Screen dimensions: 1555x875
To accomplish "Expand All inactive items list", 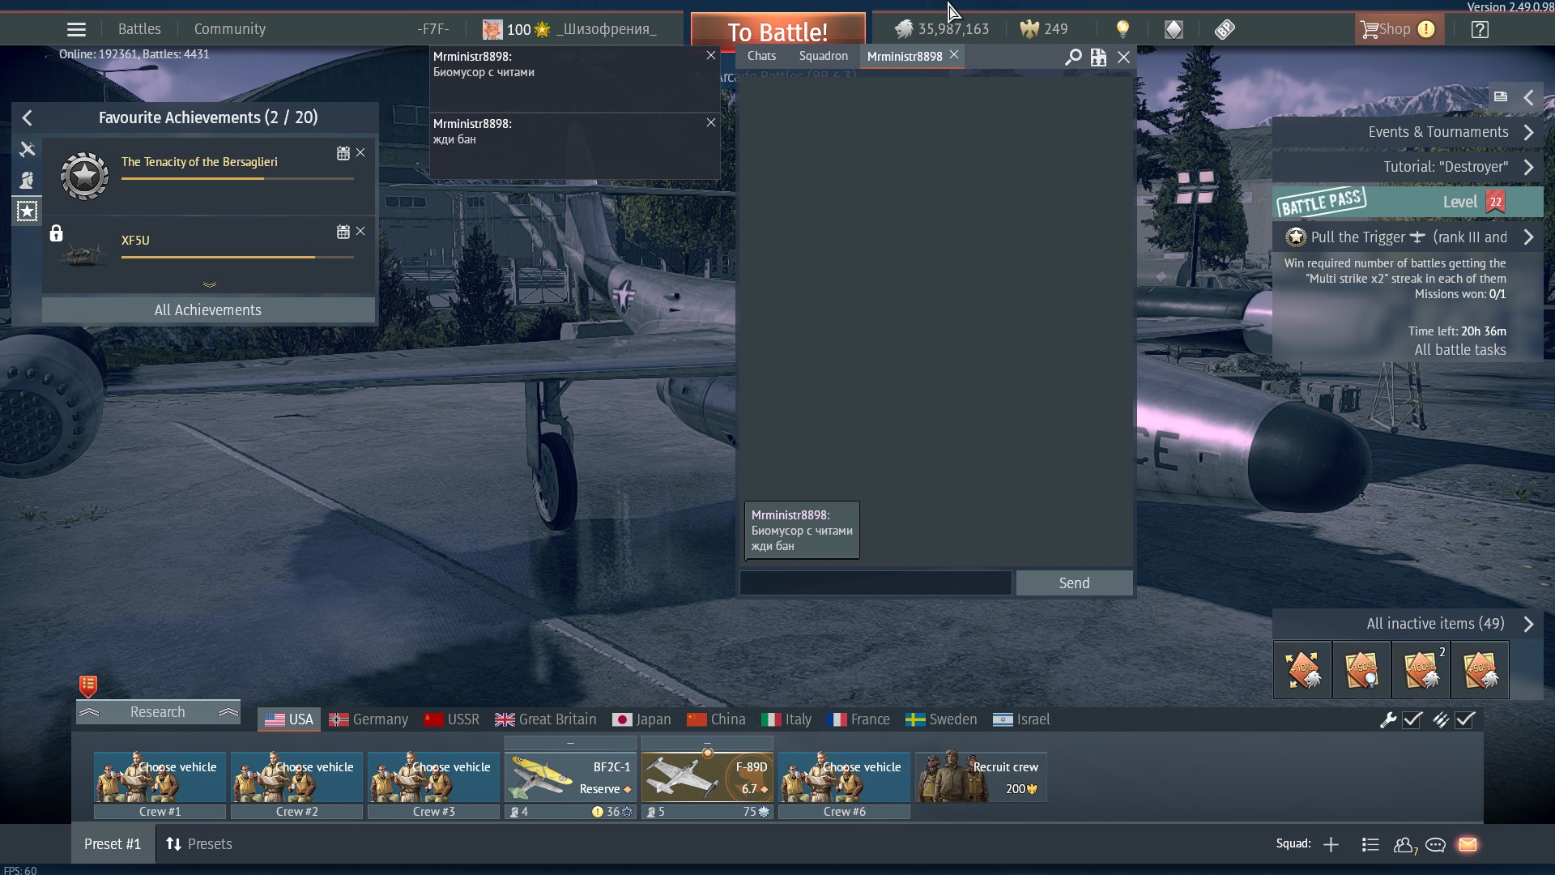I will [x=1528, y=624].
